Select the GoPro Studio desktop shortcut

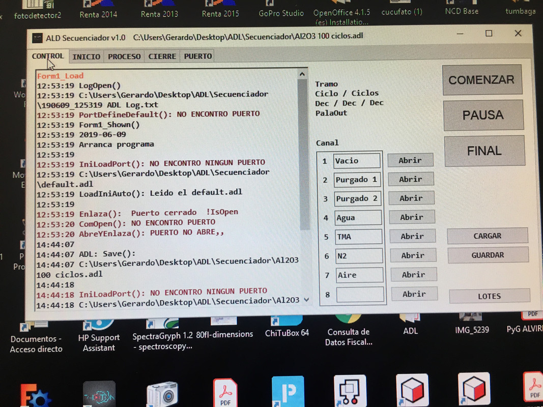pyautogui.click(x=281, y=9)
